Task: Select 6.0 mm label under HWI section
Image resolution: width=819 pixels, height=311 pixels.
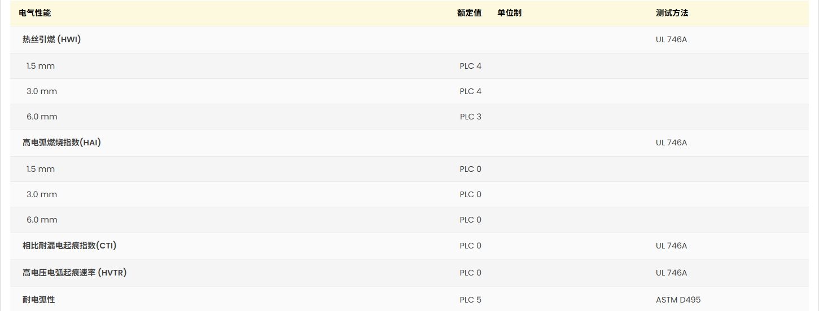Action: click(x=42, y=117)
